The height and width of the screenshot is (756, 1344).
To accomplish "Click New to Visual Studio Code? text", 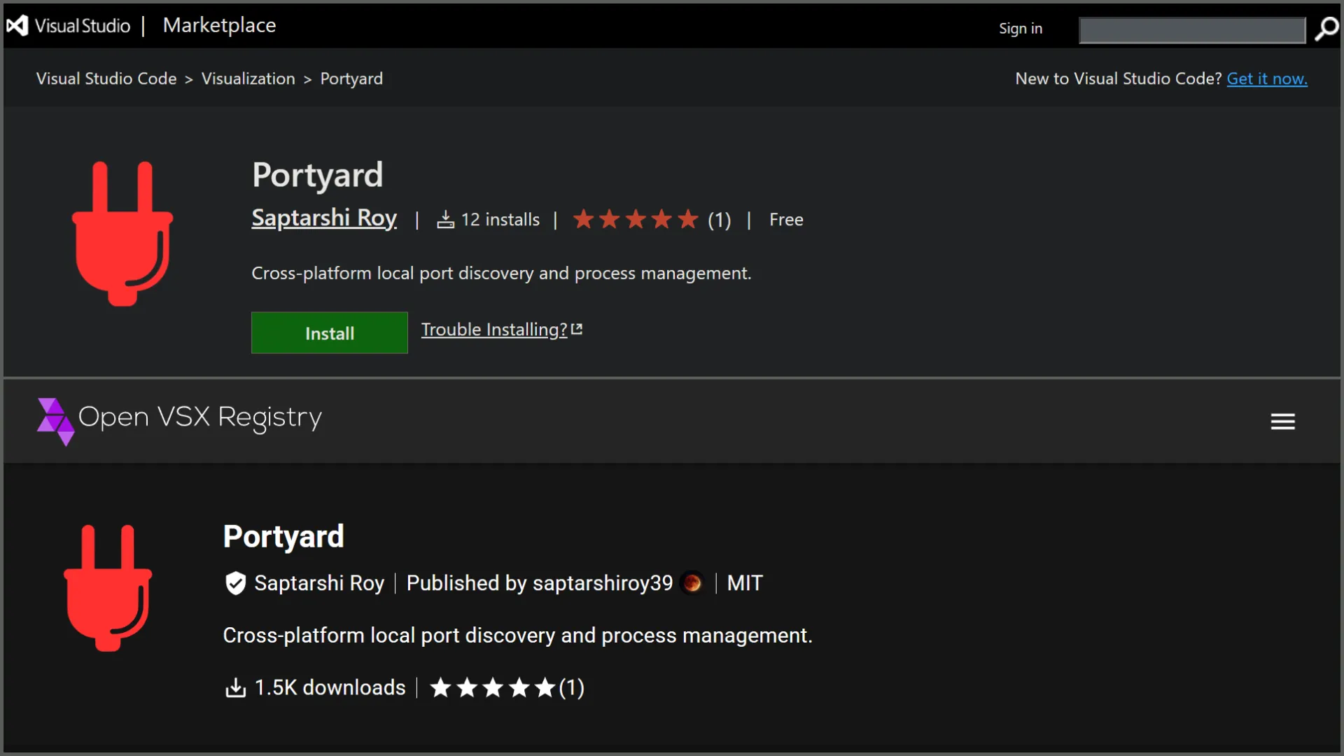I will [1119, 78].
